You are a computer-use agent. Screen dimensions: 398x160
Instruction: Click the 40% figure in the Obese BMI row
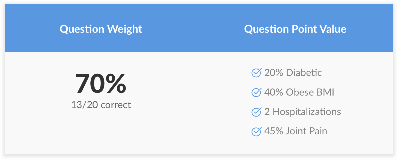point(274,92)
